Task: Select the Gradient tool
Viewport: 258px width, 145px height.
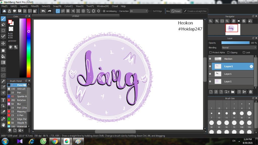Action: [x=3, y=62]
